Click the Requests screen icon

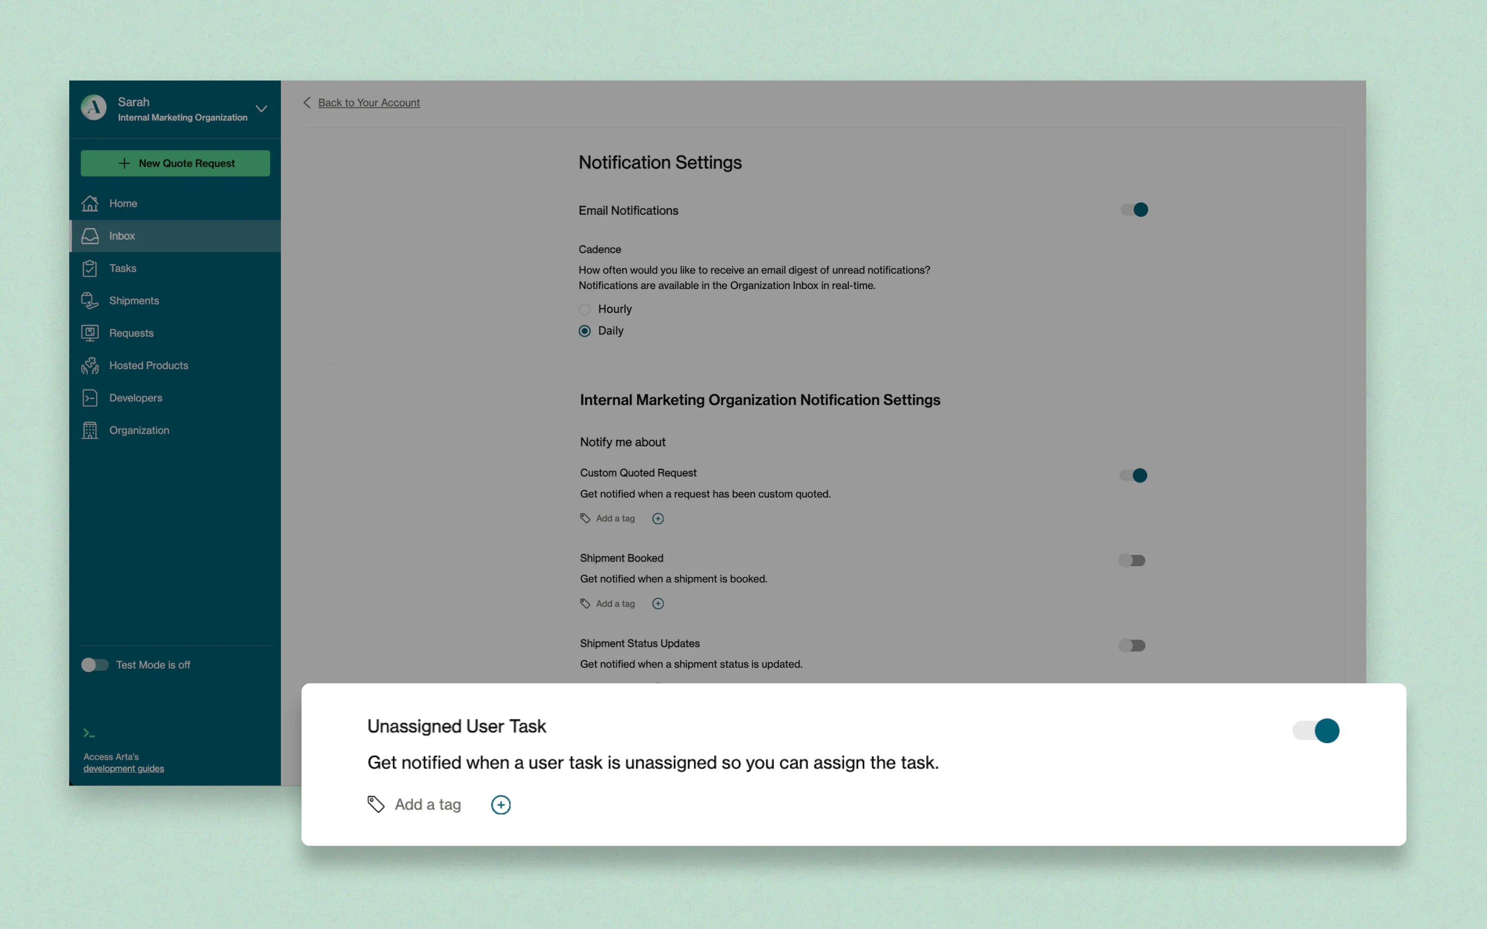coord(90,332)
